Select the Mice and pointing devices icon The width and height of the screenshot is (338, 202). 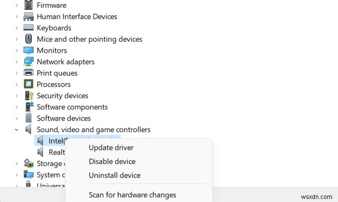[x=29, y=39]
